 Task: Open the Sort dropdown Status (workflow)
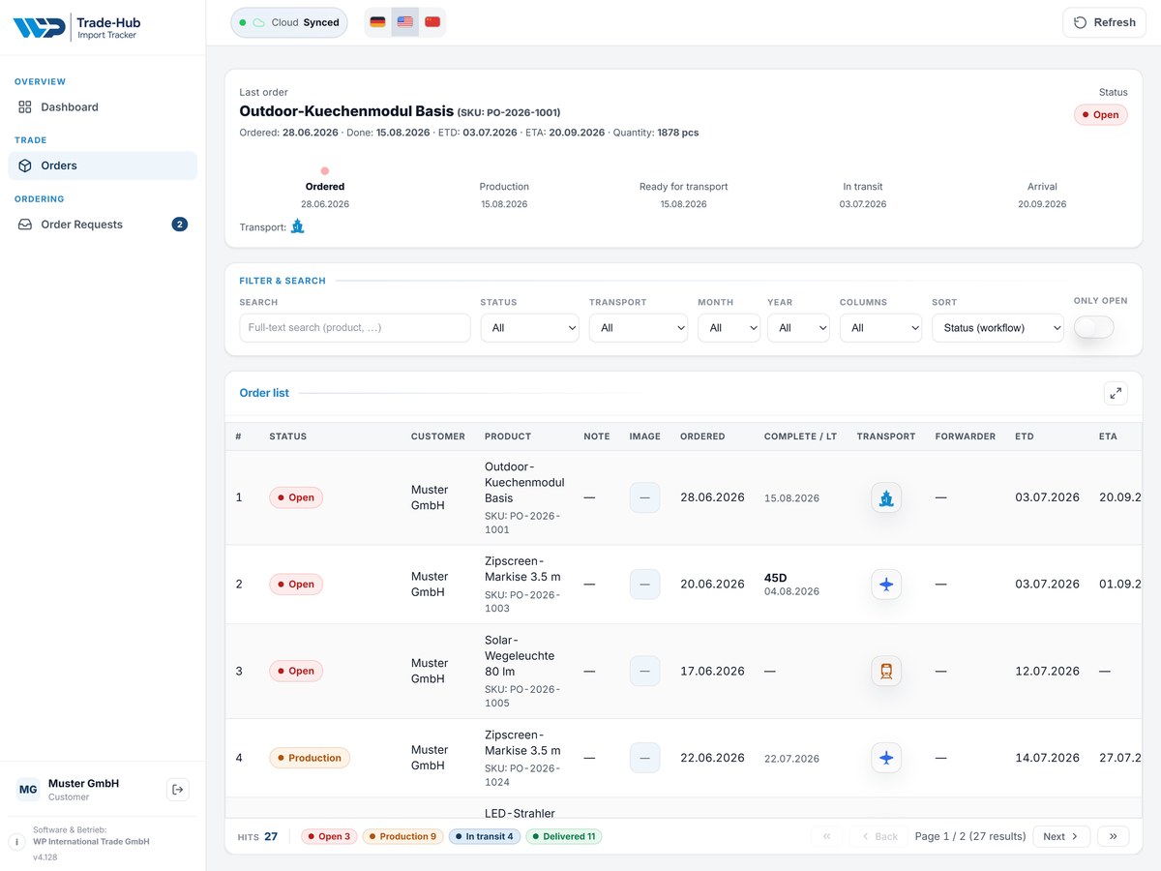pyautogui.click(x=997, y=328)
